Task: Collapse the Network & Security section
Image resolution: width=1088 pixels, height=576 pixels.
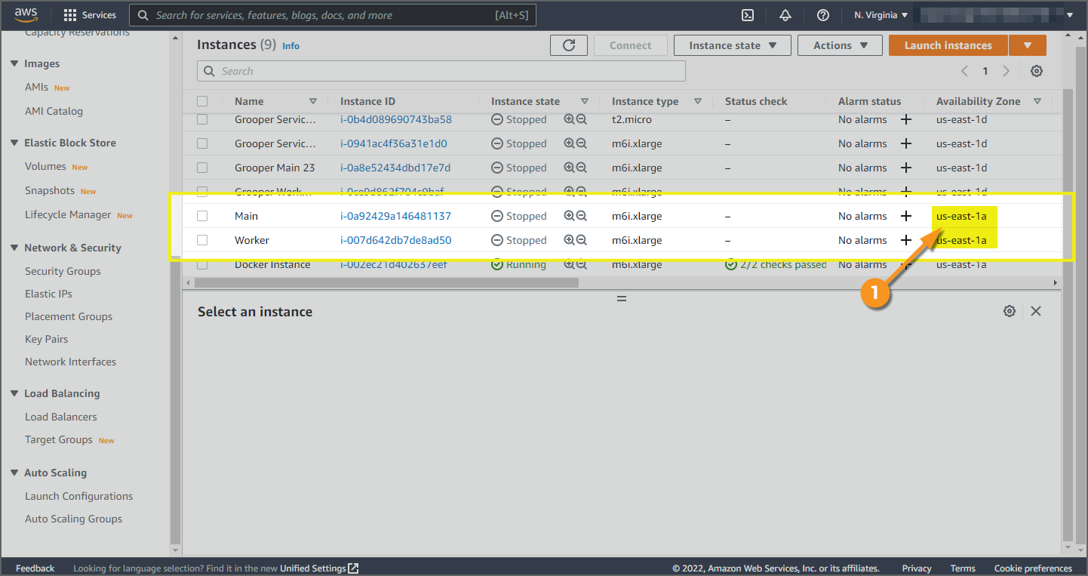Action: click(14, 248)
